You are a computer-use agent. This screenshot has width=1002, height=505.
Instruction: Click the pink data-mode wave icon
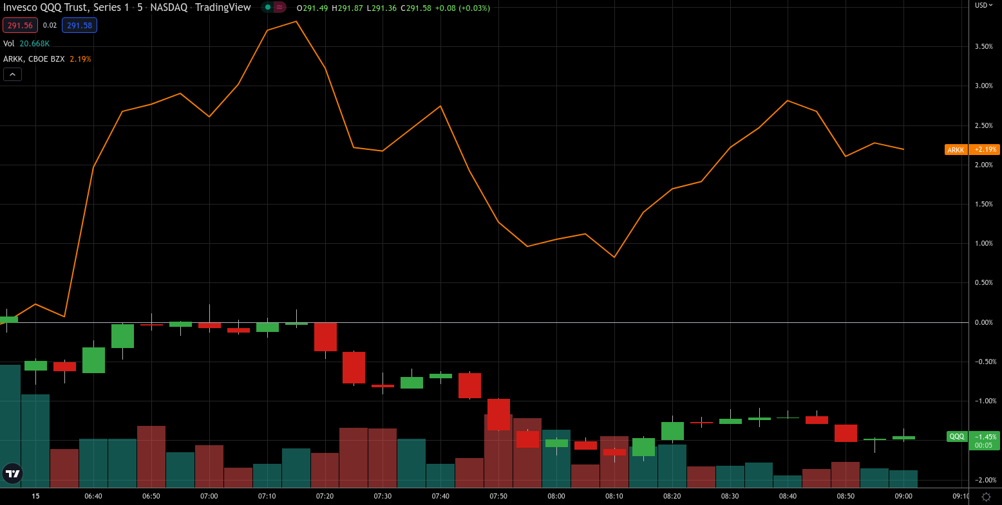point(279,8)
